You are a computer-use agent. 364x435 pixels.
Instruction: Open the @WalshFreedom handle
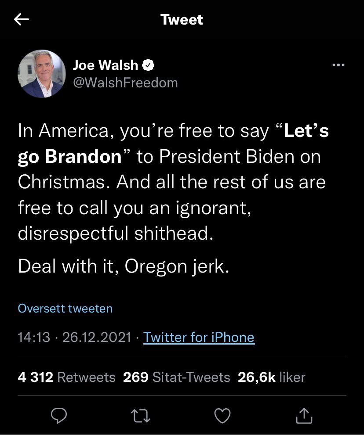point(125,83)
